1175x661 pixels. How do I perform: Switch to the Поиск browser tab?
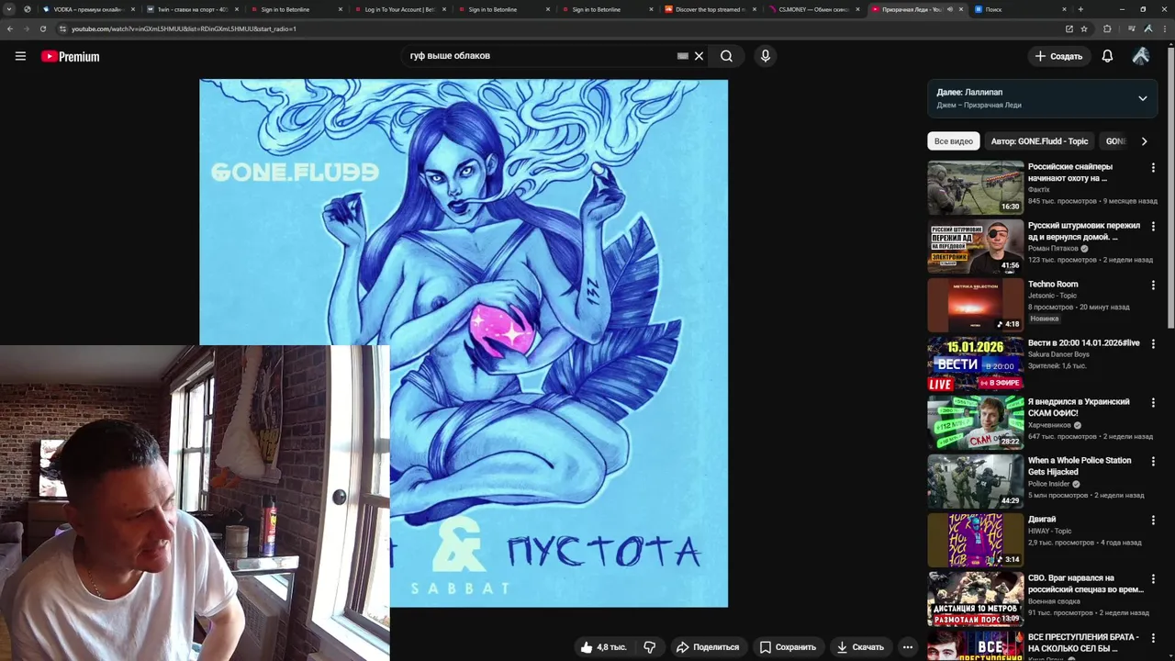(1021, 9)
